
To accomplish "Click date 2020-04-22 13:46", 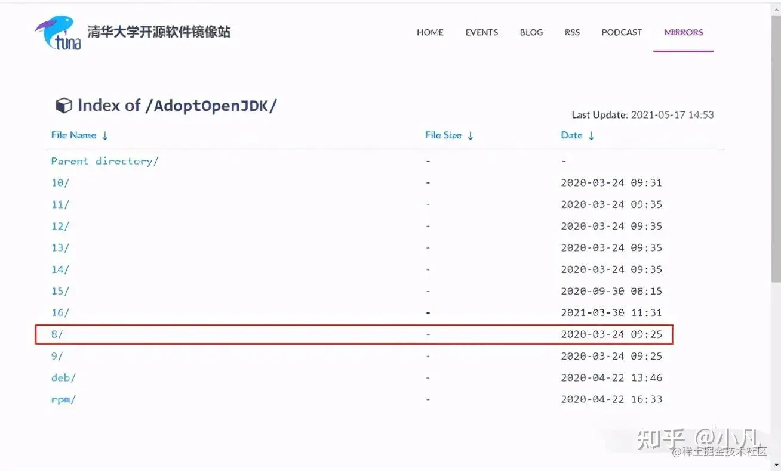I will (611, 377).
